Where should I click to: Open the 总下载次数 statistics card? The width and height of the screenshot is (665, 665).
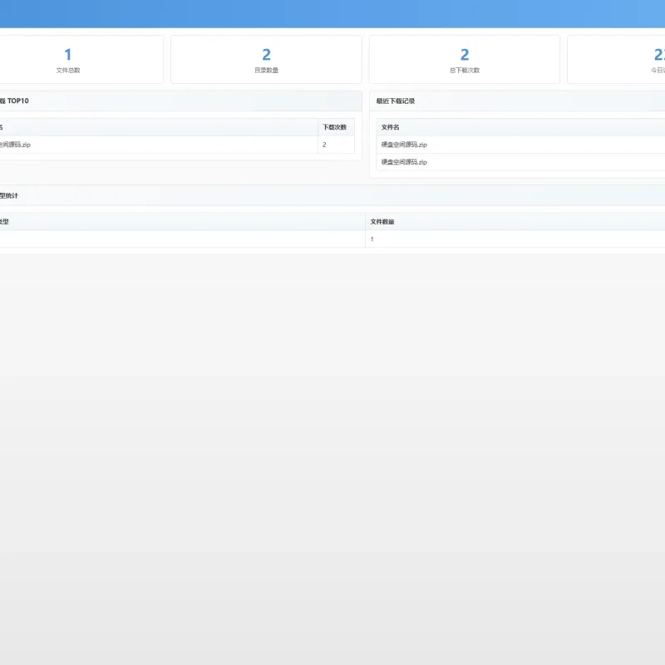(465, 59)
